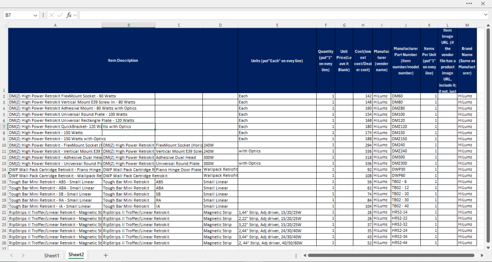Select the cost cell with value 294
This screenshot has height=262, width=492.
coord(363,145)
